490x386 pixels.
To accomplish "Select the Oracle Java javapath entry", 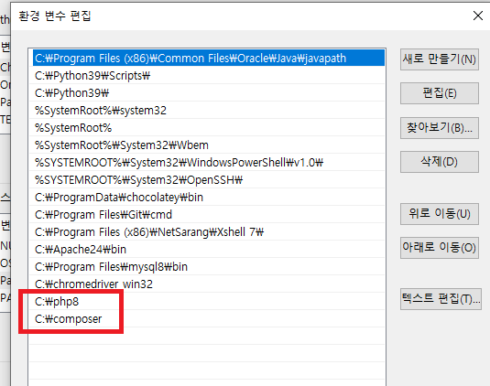I will (209, 58).
